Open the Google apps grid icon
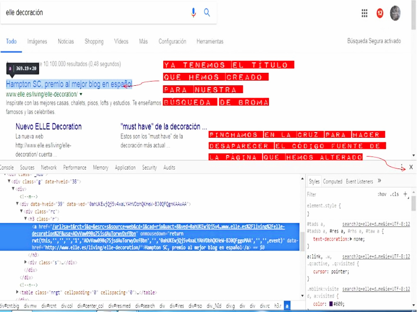 point(364,13)
